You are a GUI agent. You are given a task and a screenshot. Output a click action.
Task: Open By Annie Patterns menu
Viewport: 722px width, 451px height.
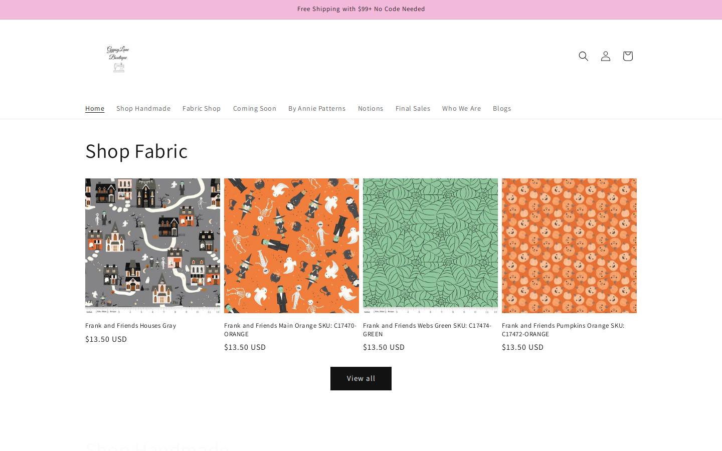click(x=317, y=108)
